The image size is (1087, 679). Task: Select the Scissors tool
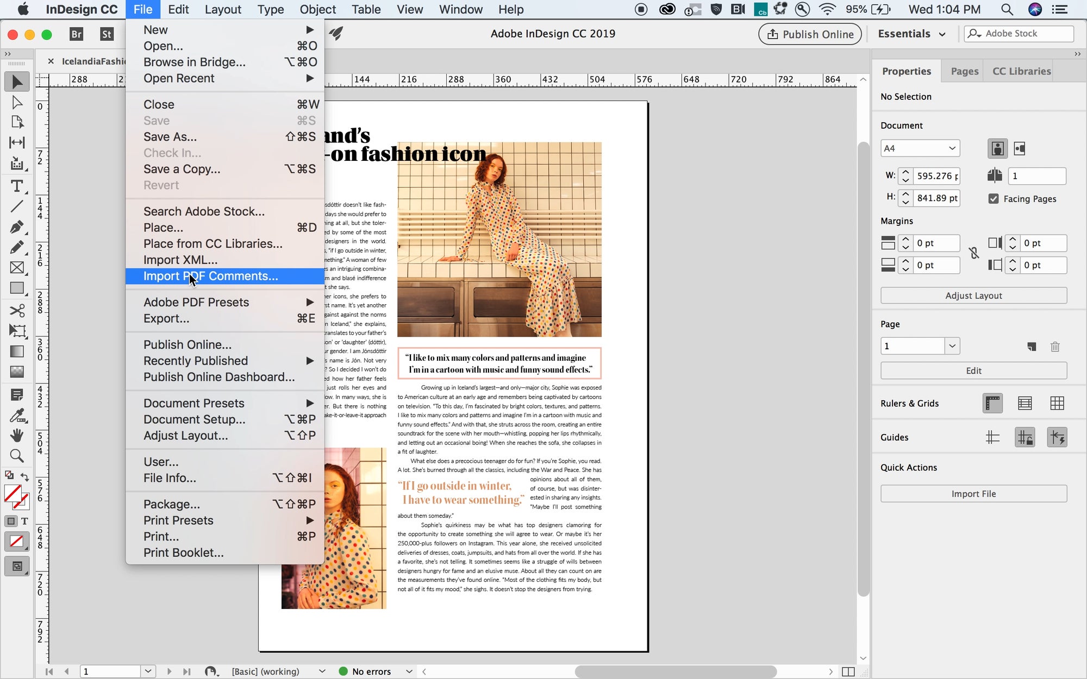pyautogui.click(x=17, y=310)
